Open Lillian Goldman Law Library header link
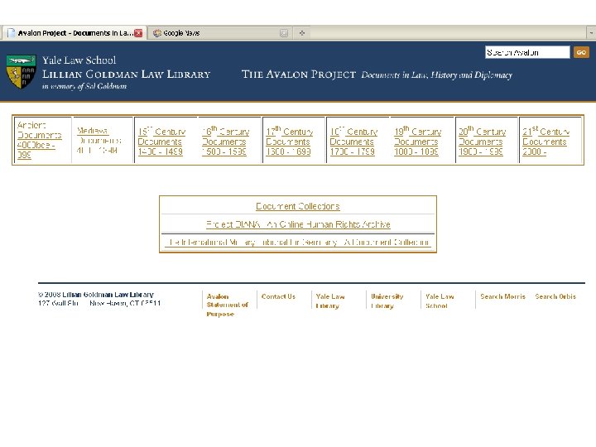The width and height of the screenshot is (596, 447). click(x=126, y=74)
